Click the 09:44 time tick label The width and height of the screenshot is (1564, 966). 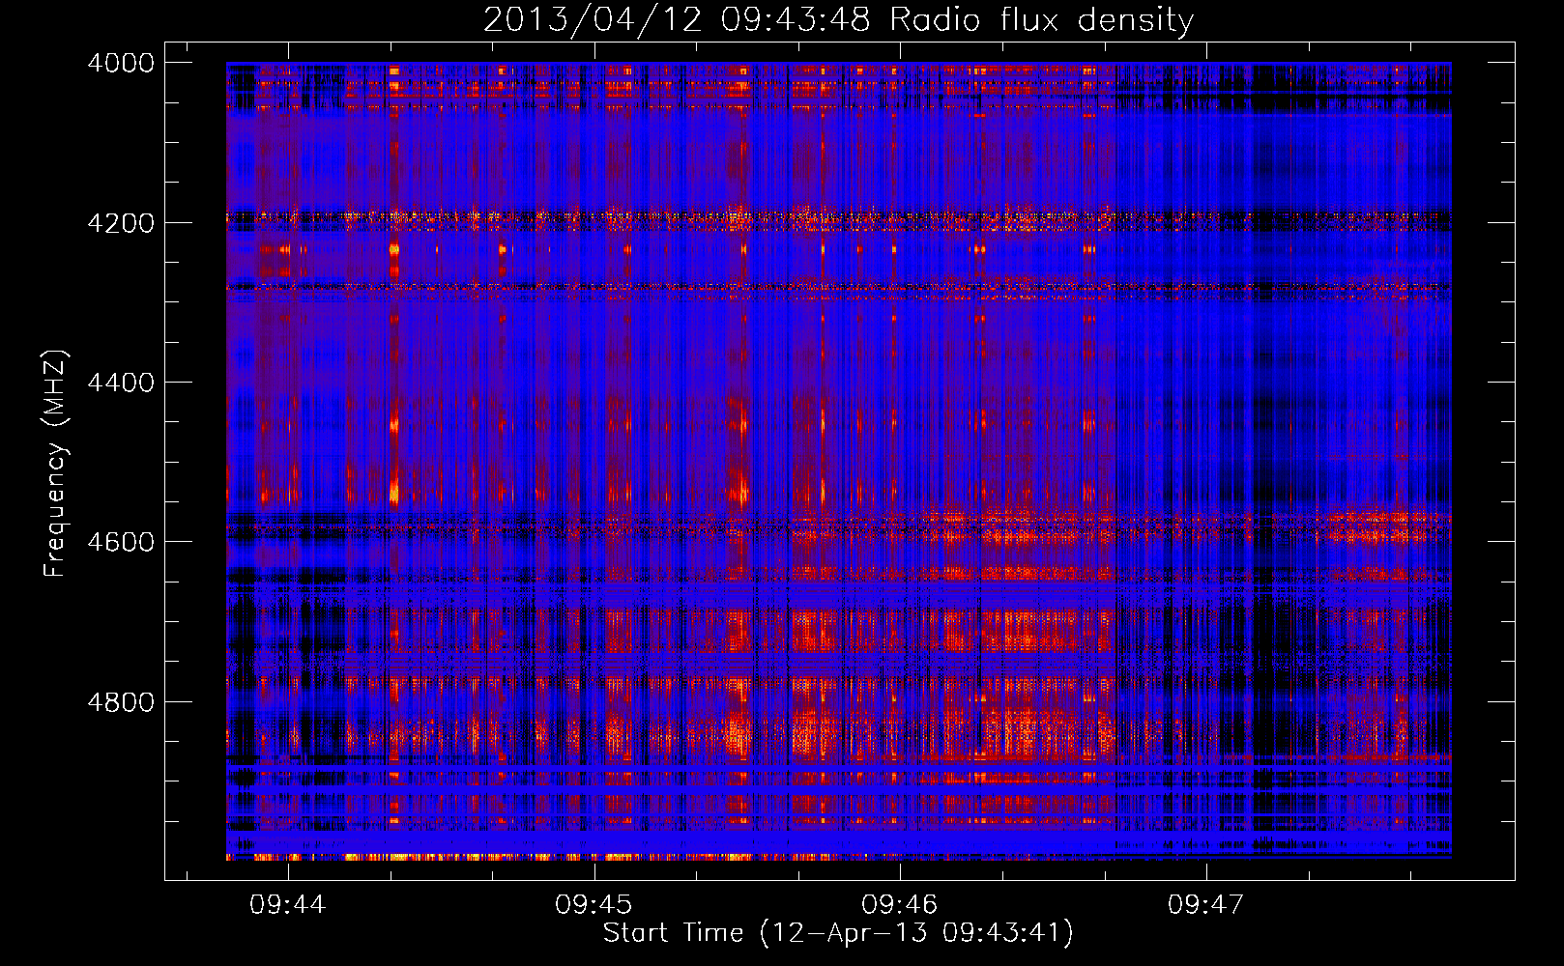(x=287, y=904)
